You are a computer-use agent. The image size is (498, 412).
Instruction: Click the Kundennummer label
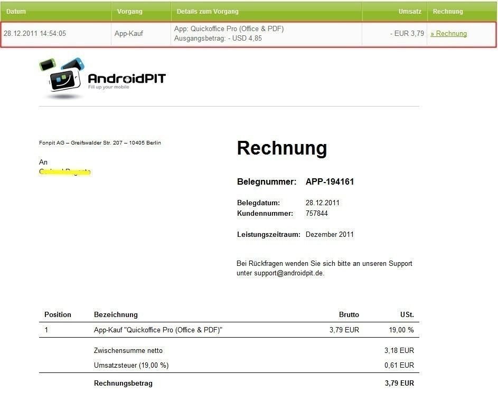(265, 214)
